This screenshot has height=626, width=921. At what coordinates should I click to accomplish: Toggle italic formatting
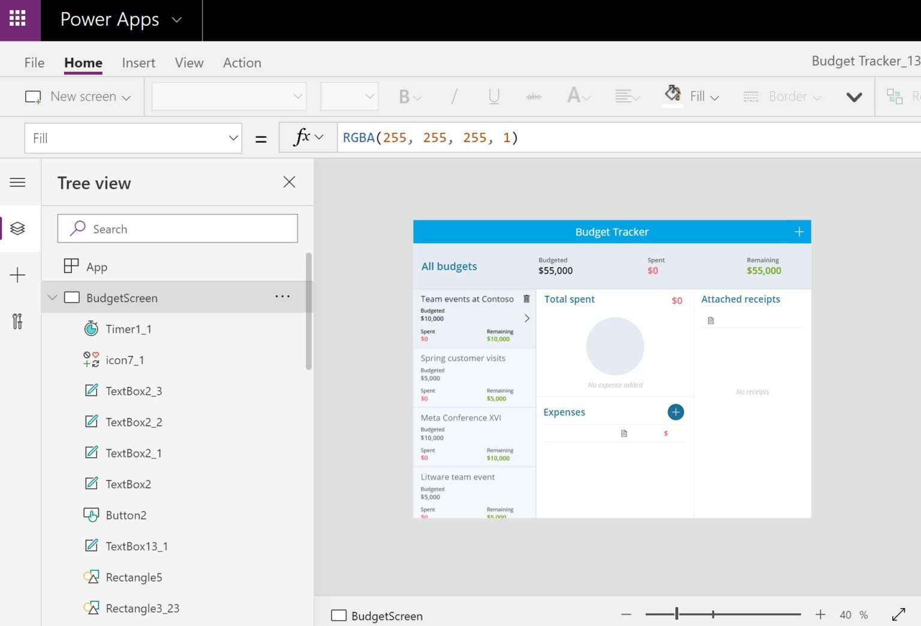coord(454,96)
